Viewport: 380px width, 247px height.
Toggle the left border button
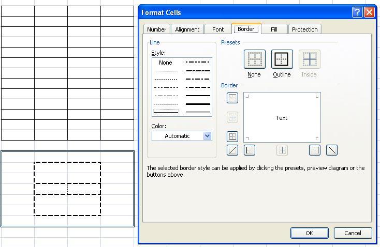coord(250,150)
